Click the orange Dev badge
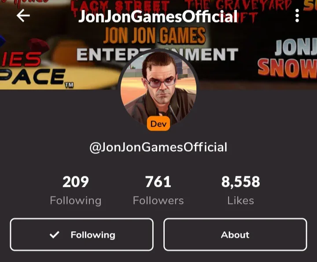Screen dimensions: 317x262 click(158, 124)
